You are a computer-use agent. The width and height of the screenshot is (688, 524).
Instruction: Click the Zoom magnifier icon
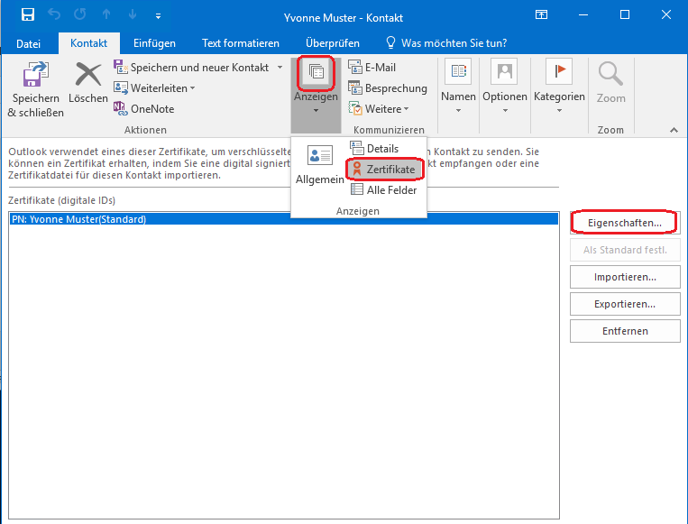610,75
